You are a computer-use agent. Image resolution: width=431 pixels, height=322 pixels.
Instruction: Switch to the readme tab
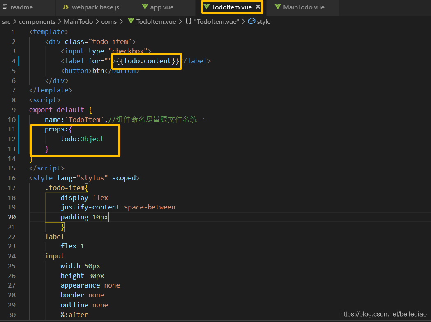pos(21,7)
